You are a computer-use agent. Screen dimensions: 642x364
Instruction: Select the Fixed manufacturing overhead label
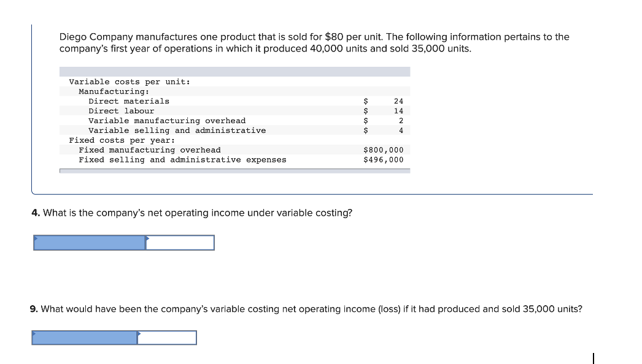pyautogui.click(x=149, y=150)
